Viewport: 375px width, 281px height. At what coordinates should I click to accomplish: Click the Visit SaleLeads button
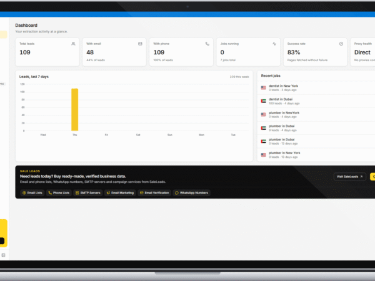(x=349, y=177)
